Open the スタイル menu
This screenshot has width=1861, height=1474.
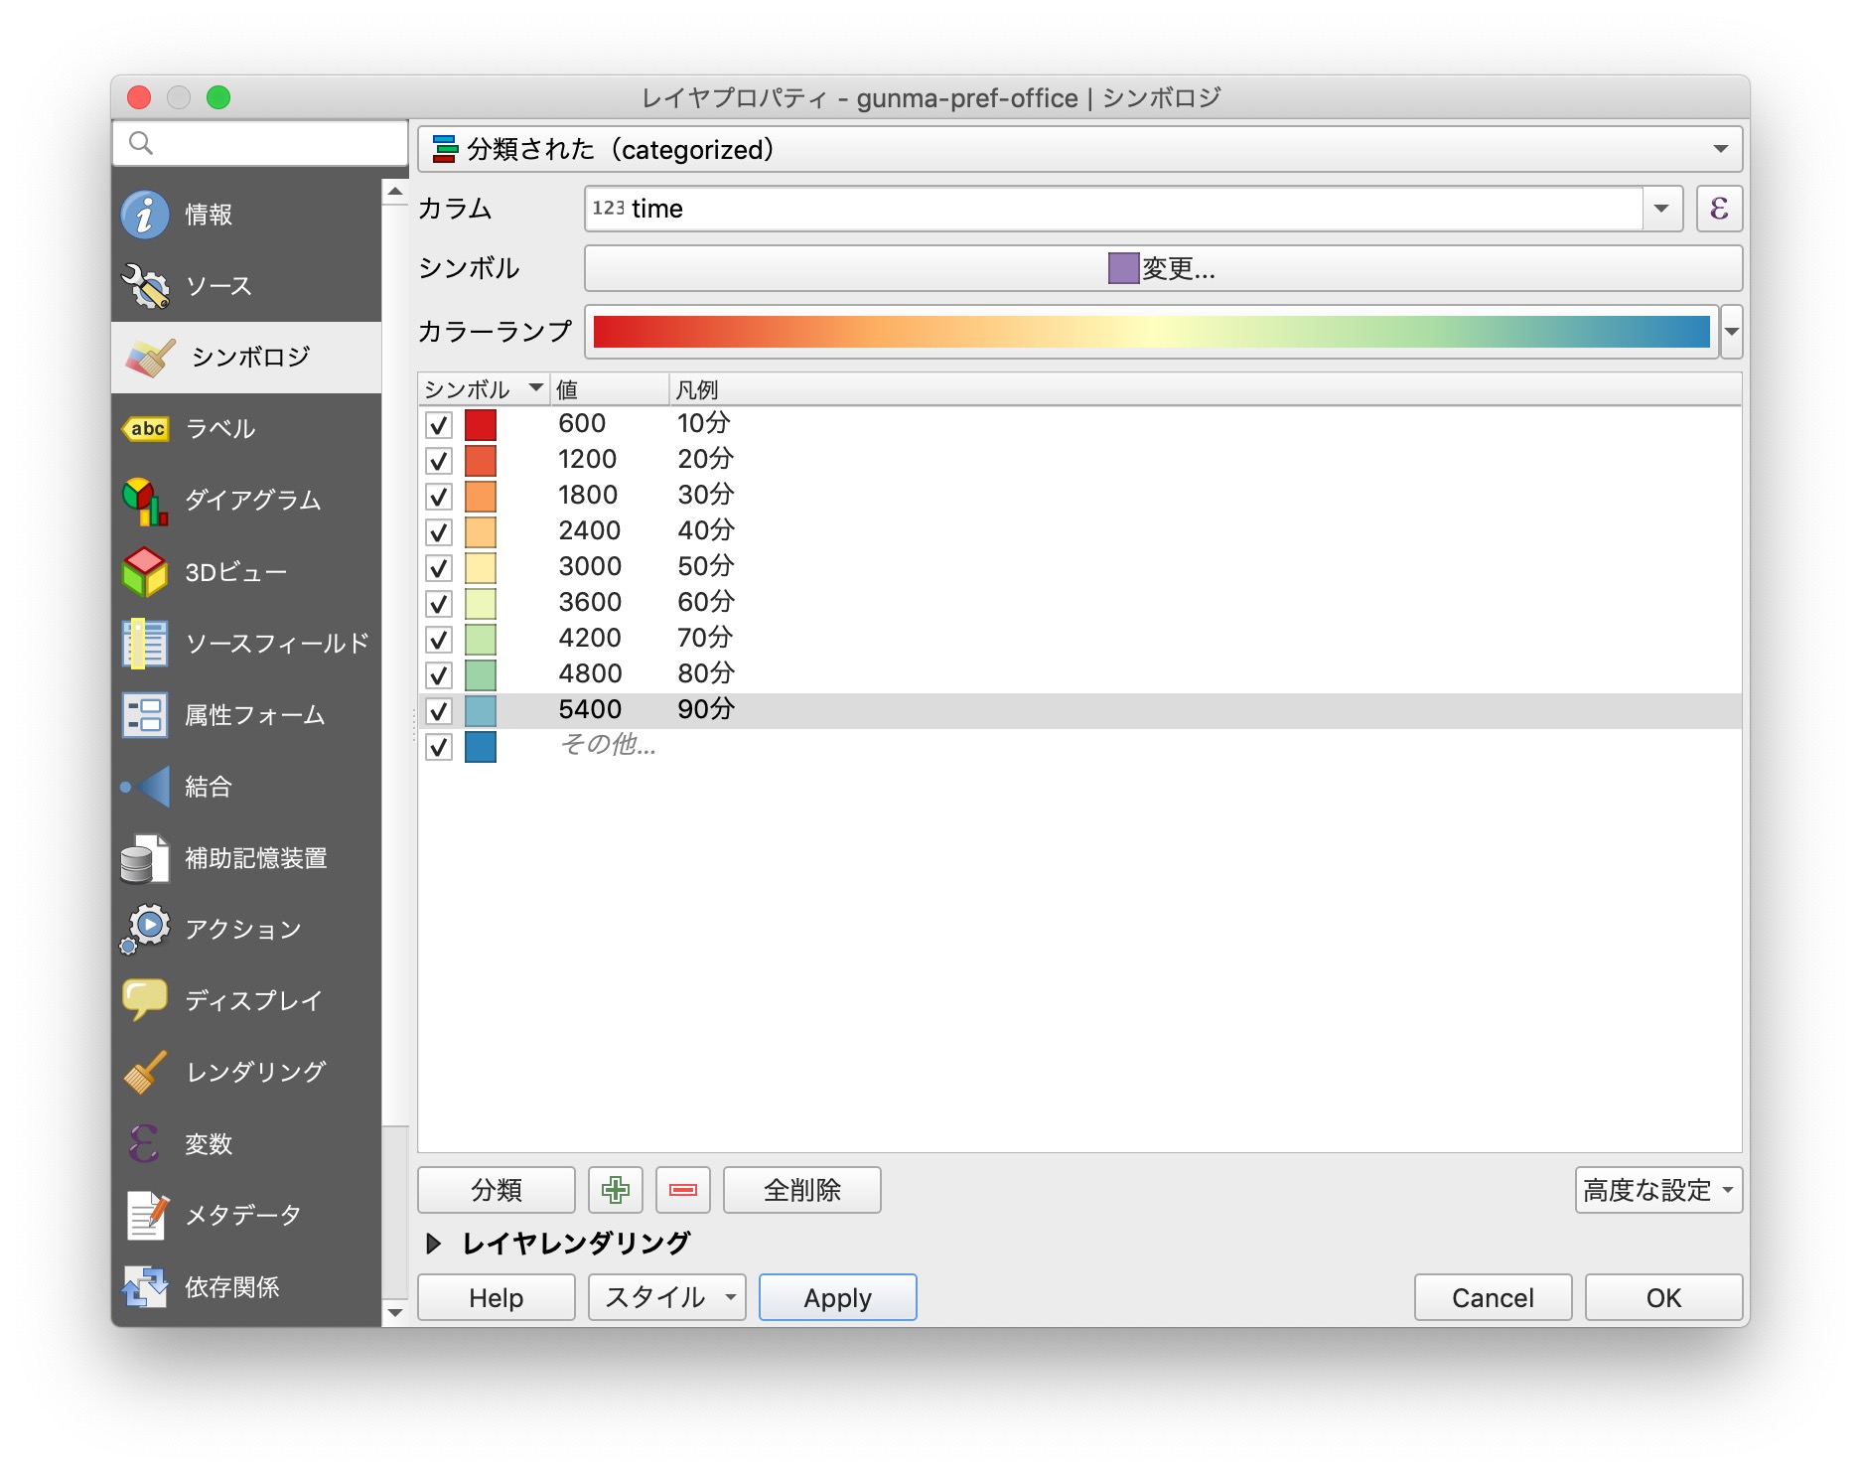[x=665, y=1297]
